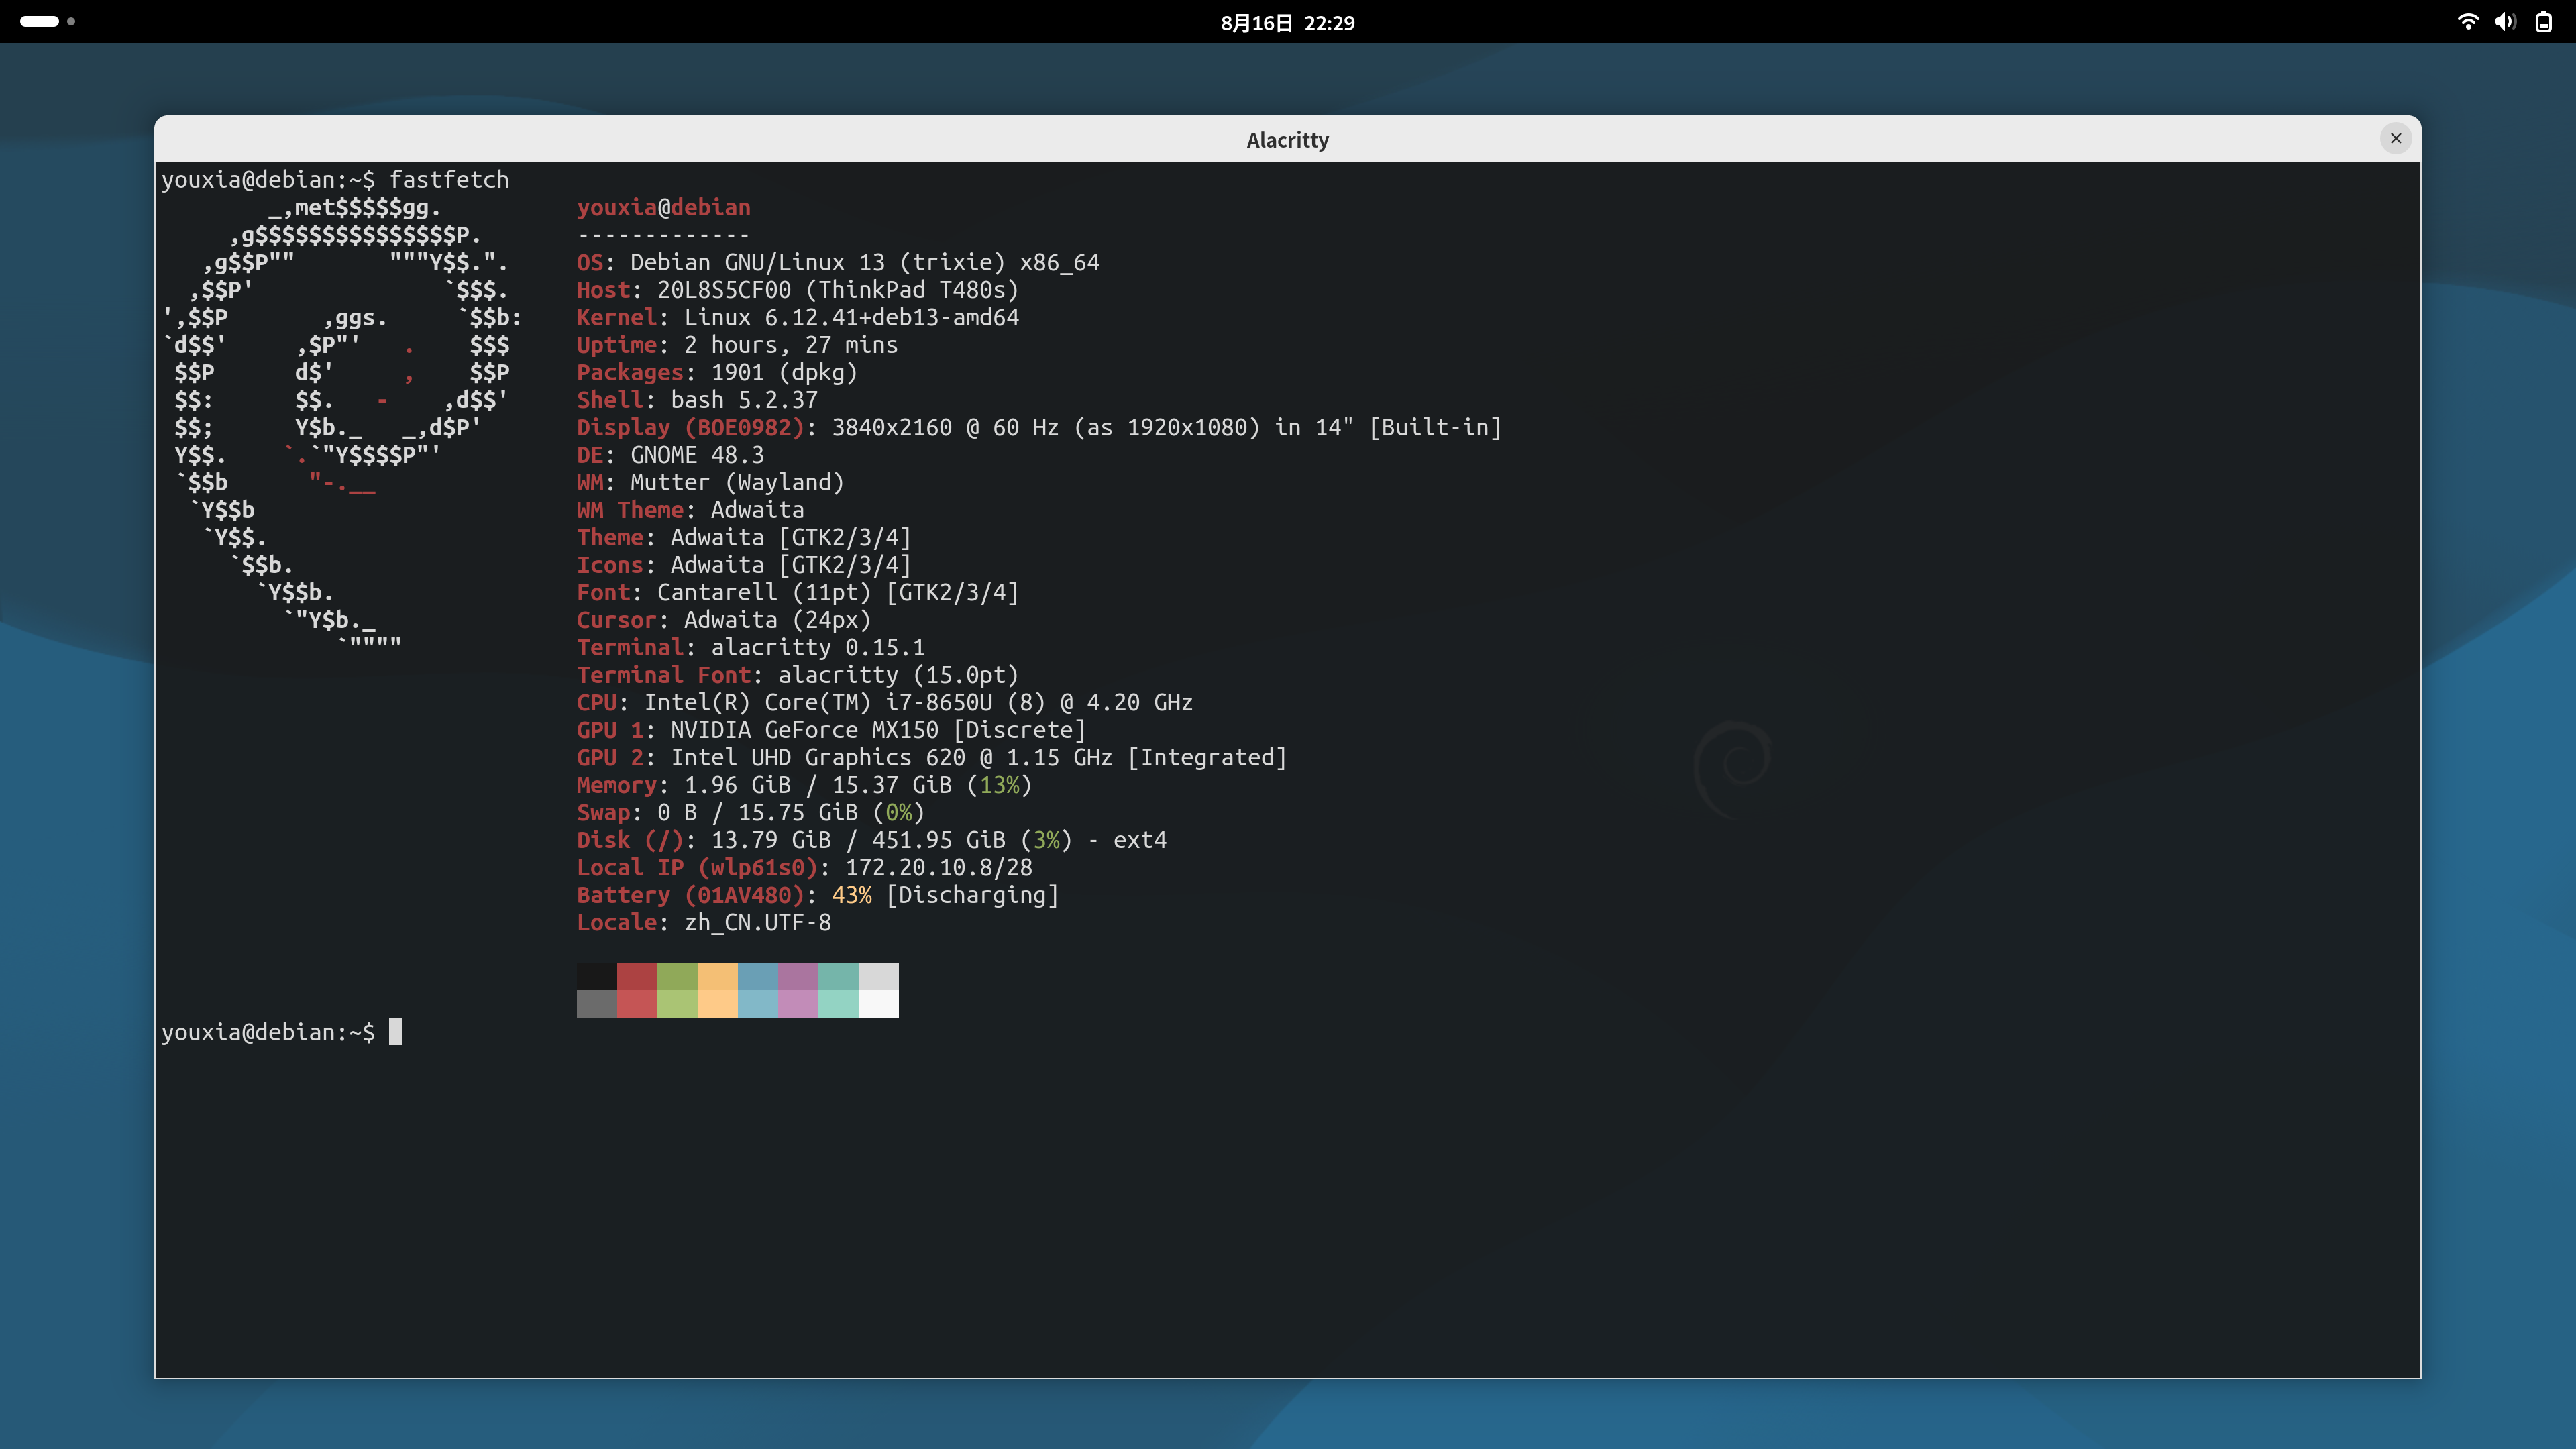Click the Swap '0 B / 15.75 GiB' line

coord(751,812)
